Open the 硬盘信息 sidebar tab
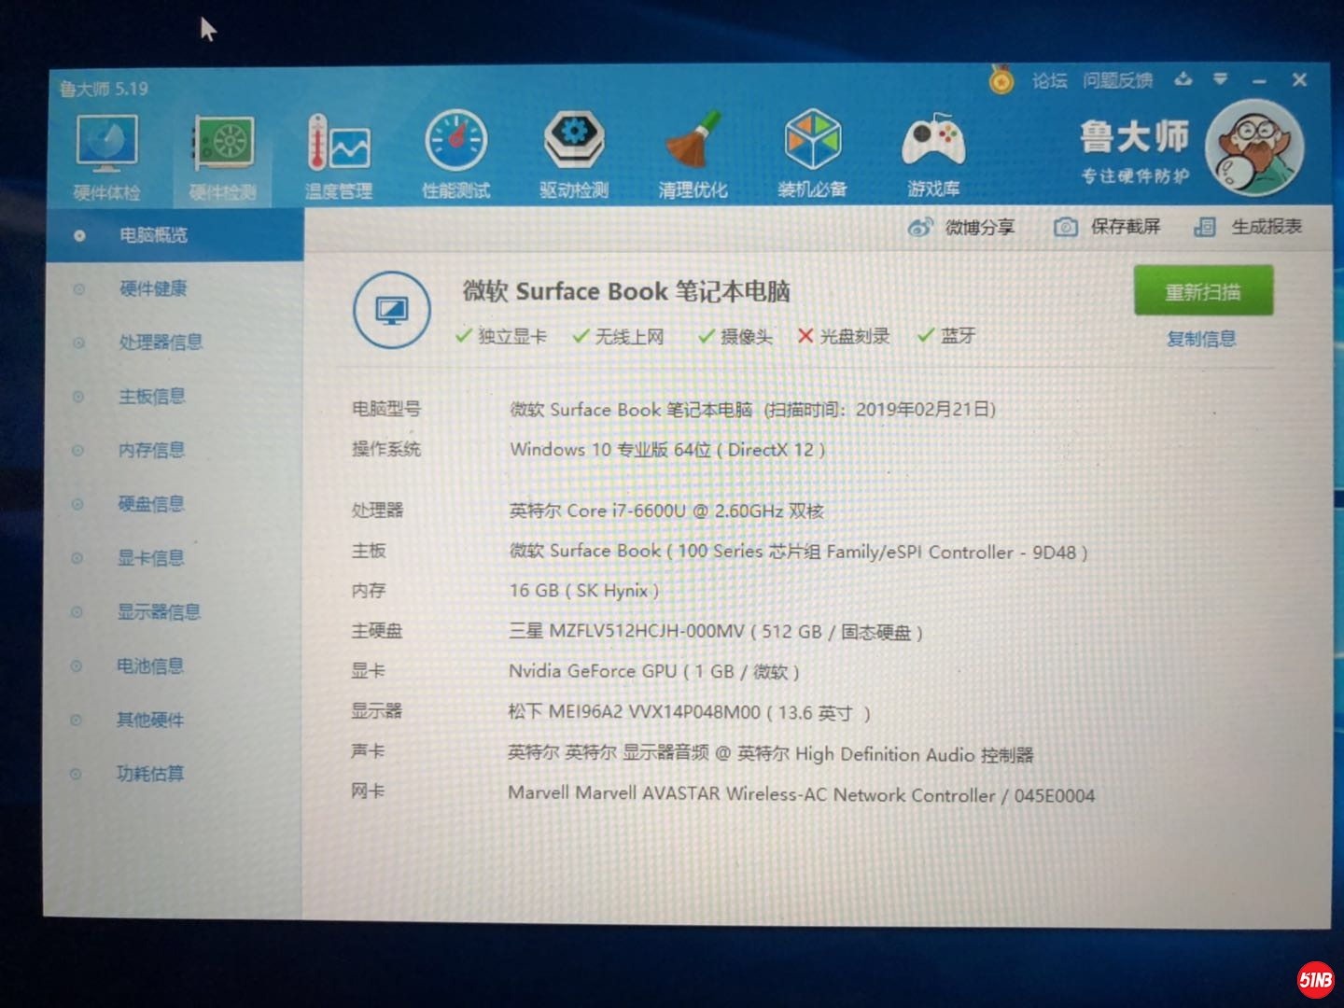This screenshot has width=1344, height=1008. [x=175, y=505]
